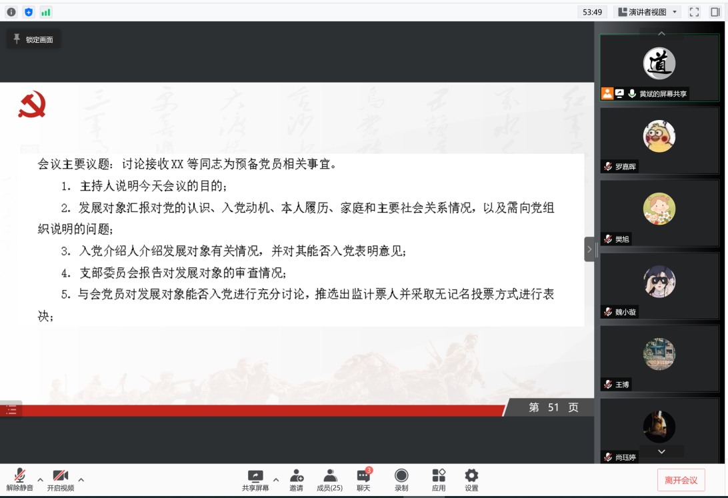Open Apps (应用) panel
The width and height of the screenshot is (728, 498).
(439, 480)
